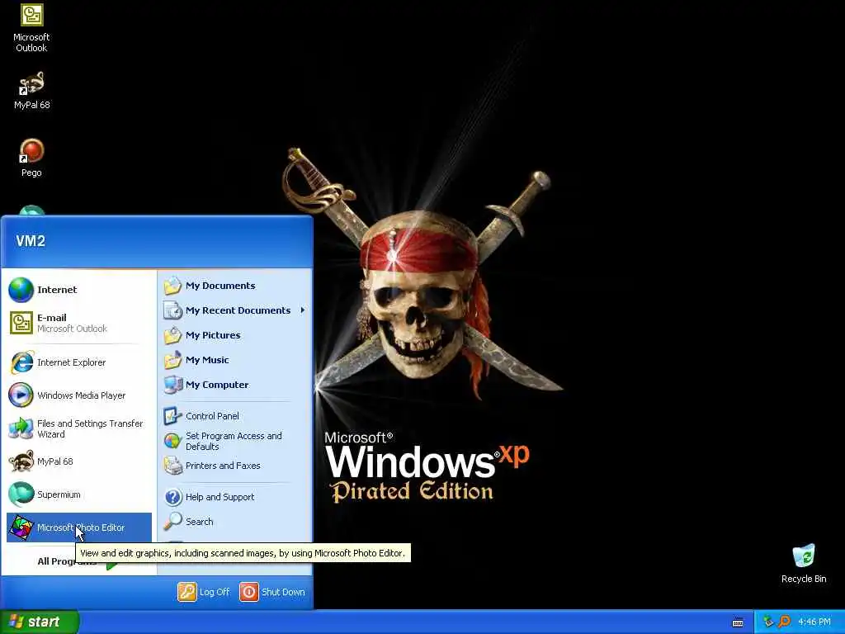Click the Help and Support question mark icon
Viewport: 845px width, 634px height.
pyautogui.click(x=172, y=497)
